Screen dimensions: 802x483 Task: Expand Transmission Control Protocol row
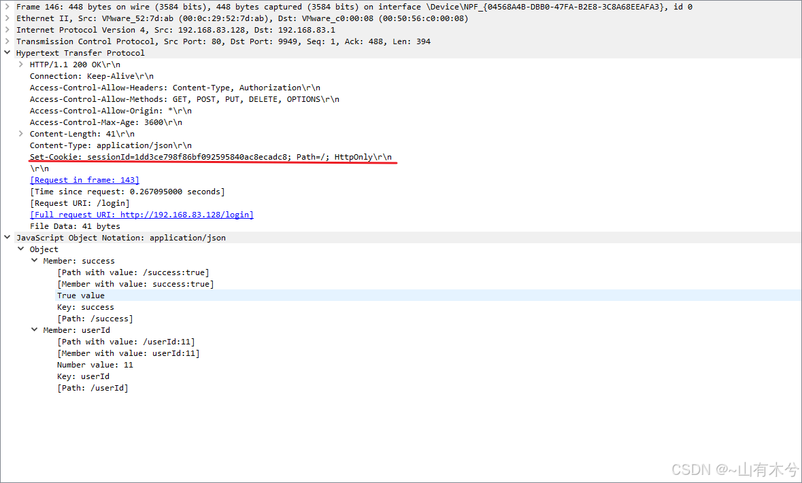tap(7, 41)
